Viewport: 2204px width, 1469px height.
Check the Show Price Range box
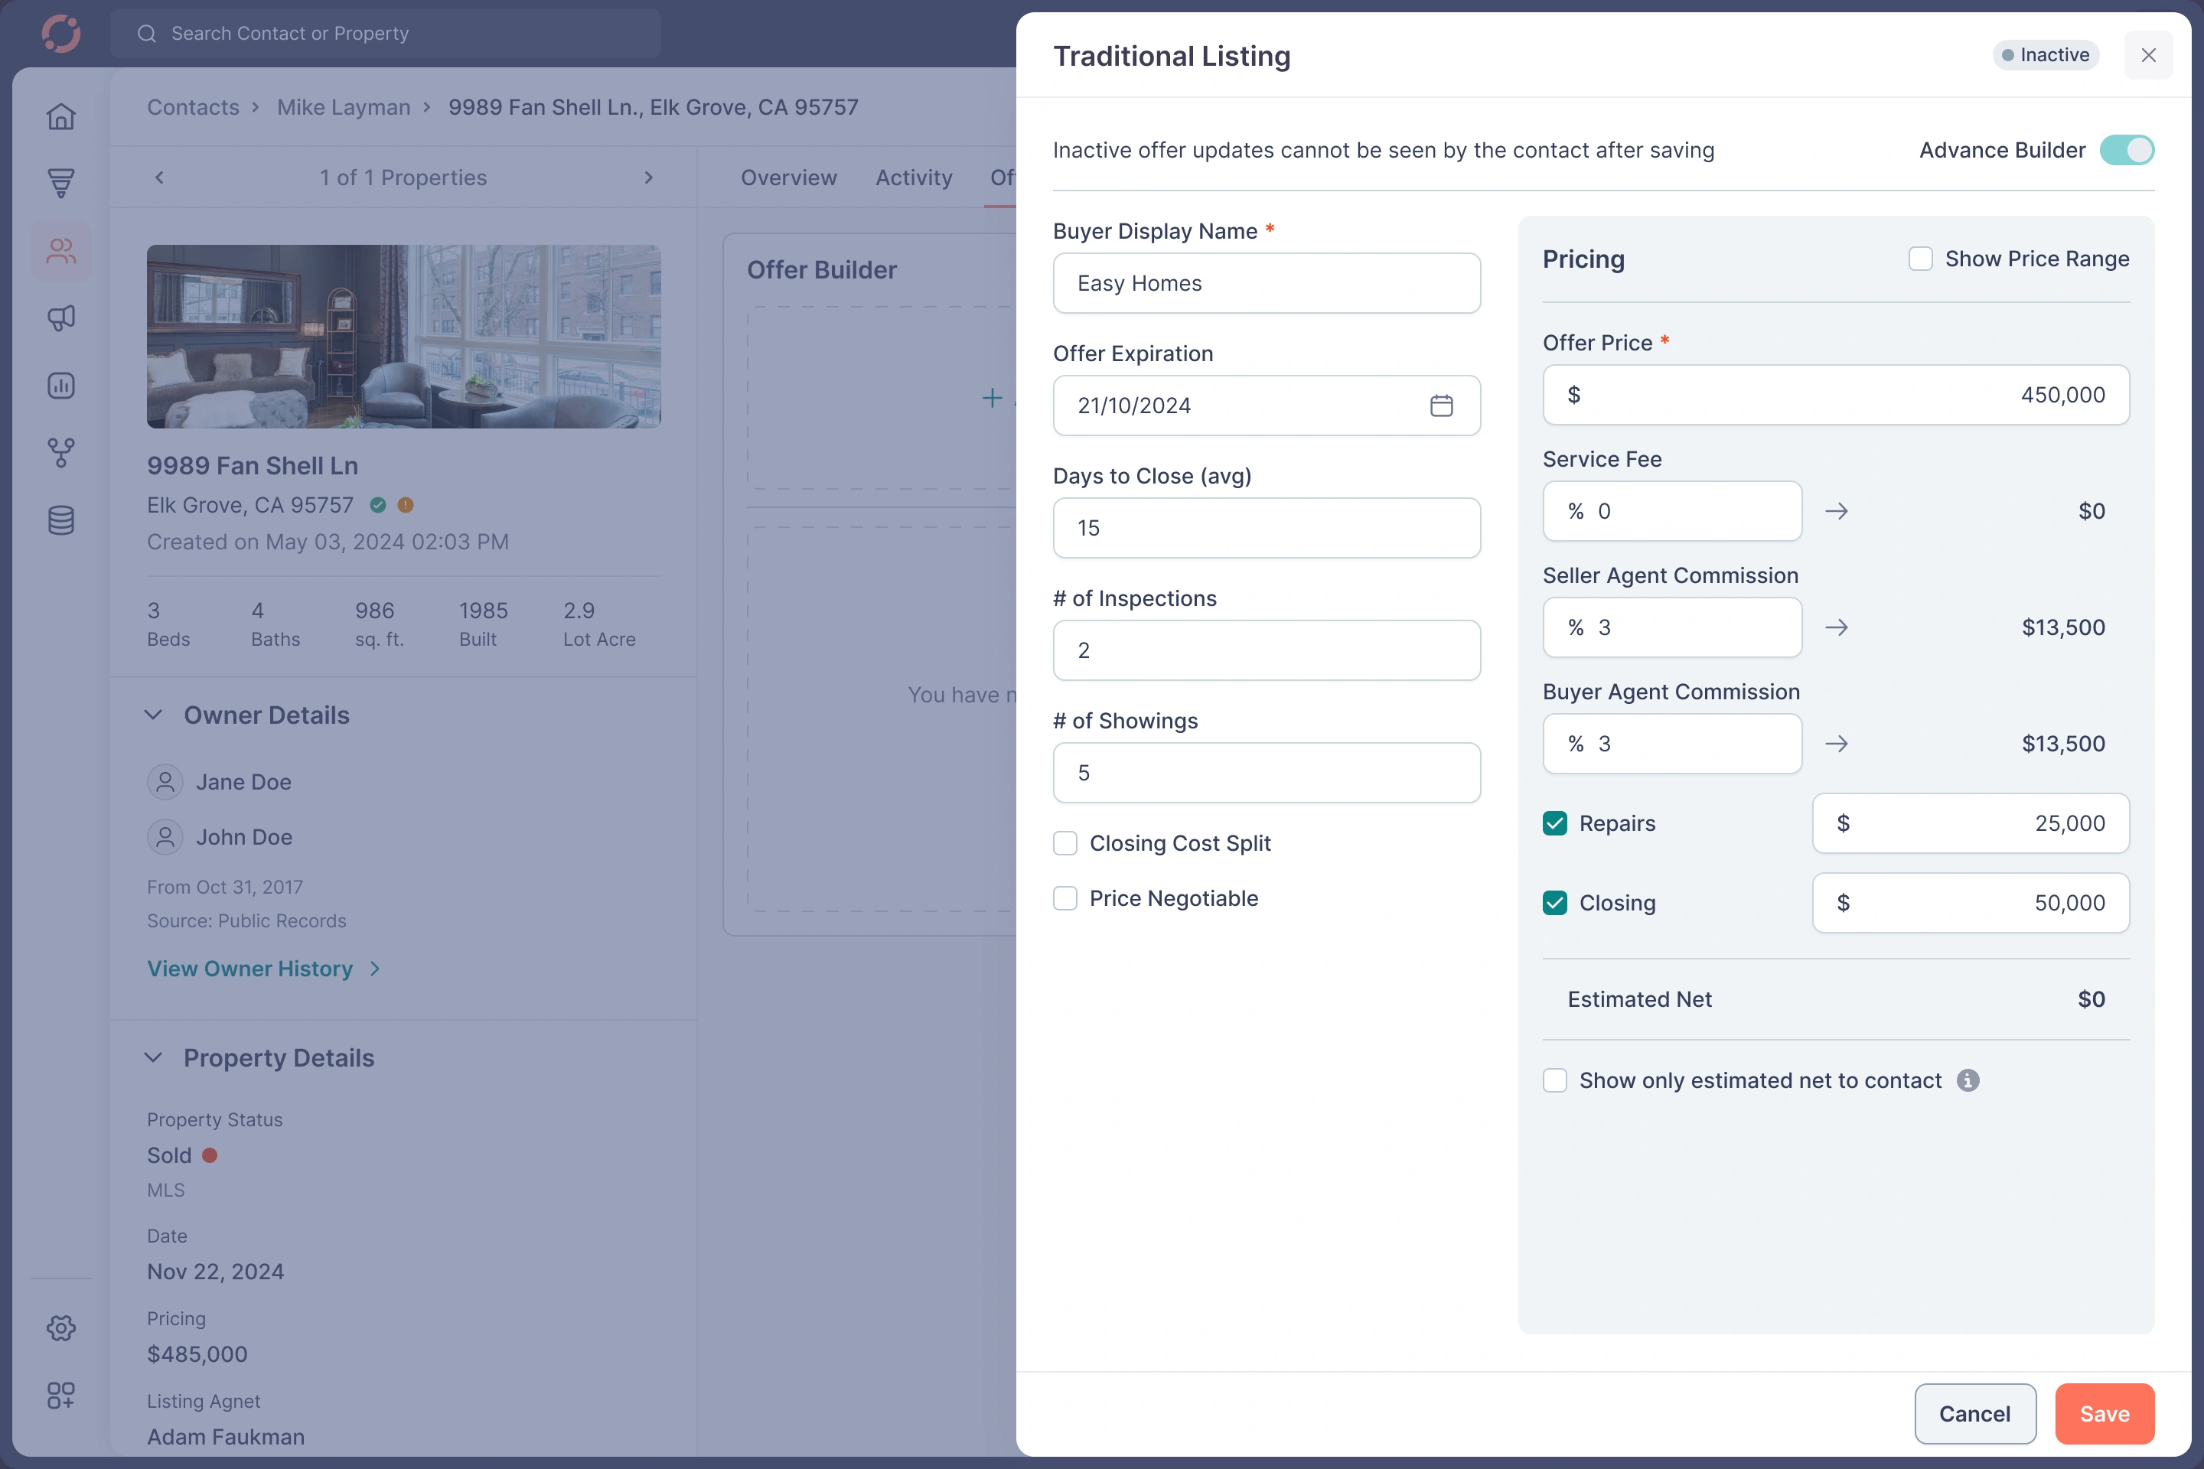click(1920, 259)
